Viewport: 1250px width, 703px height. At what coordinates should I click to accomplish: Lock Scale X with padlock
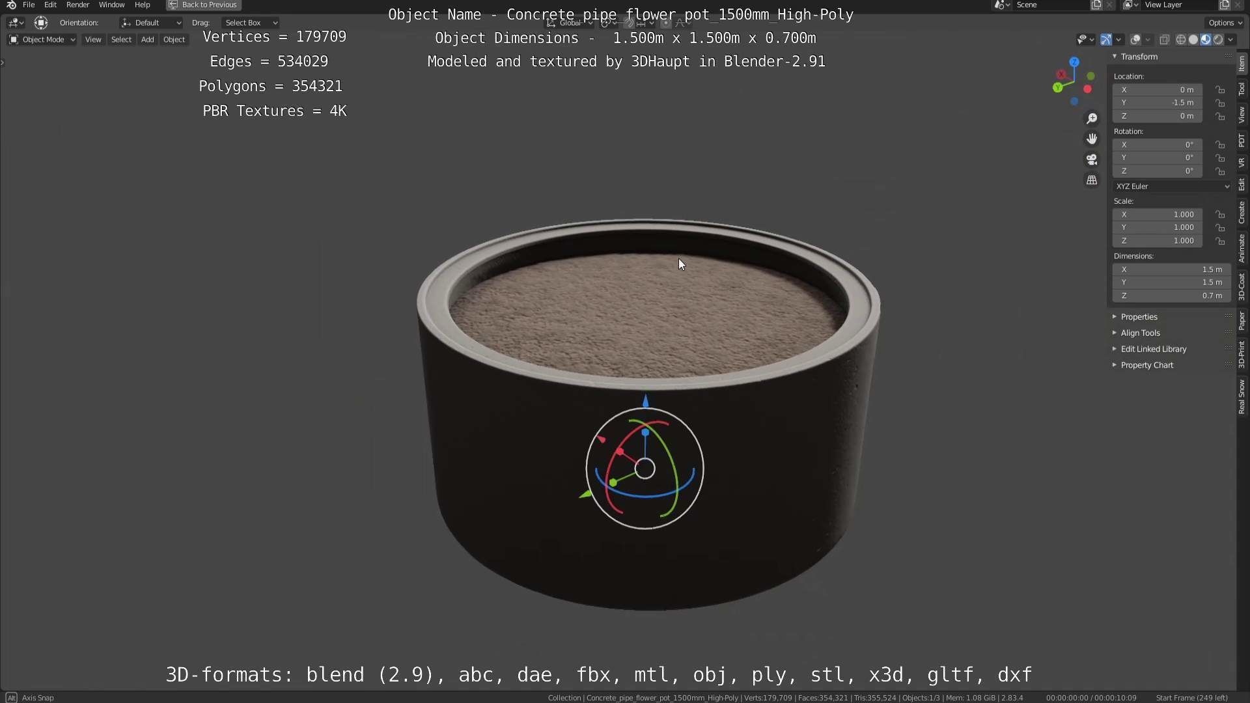pos(1221,214)
